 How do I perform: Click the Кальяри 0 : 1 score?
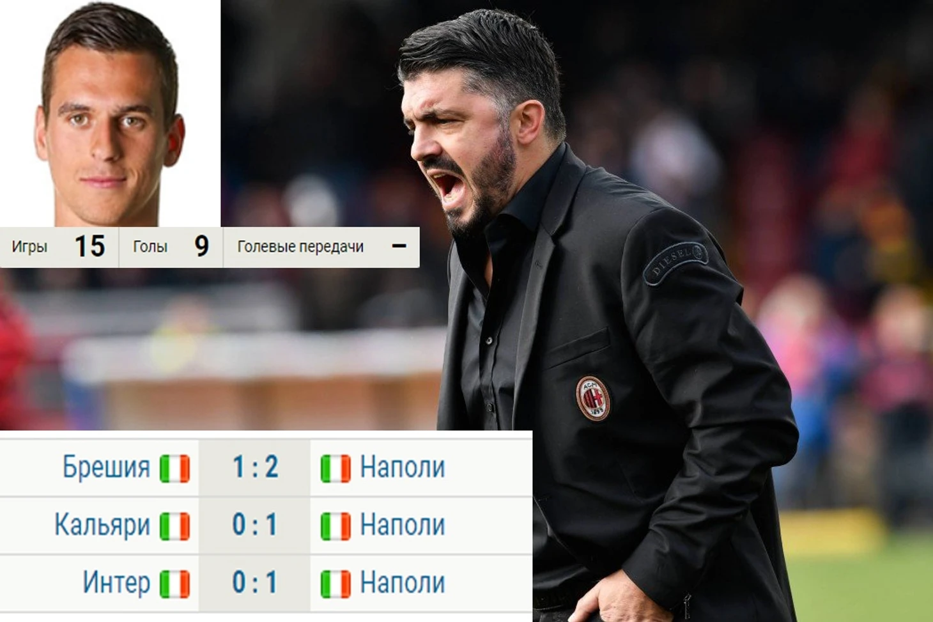point(255,525)
